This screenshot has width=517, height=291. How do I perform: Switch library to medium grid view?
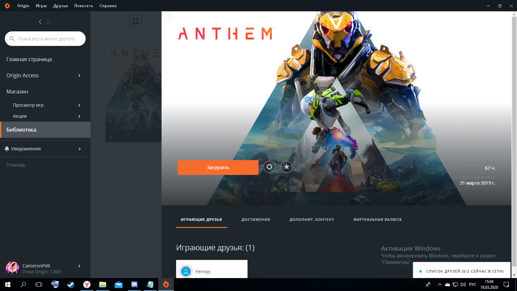click(x=123, y=21)
